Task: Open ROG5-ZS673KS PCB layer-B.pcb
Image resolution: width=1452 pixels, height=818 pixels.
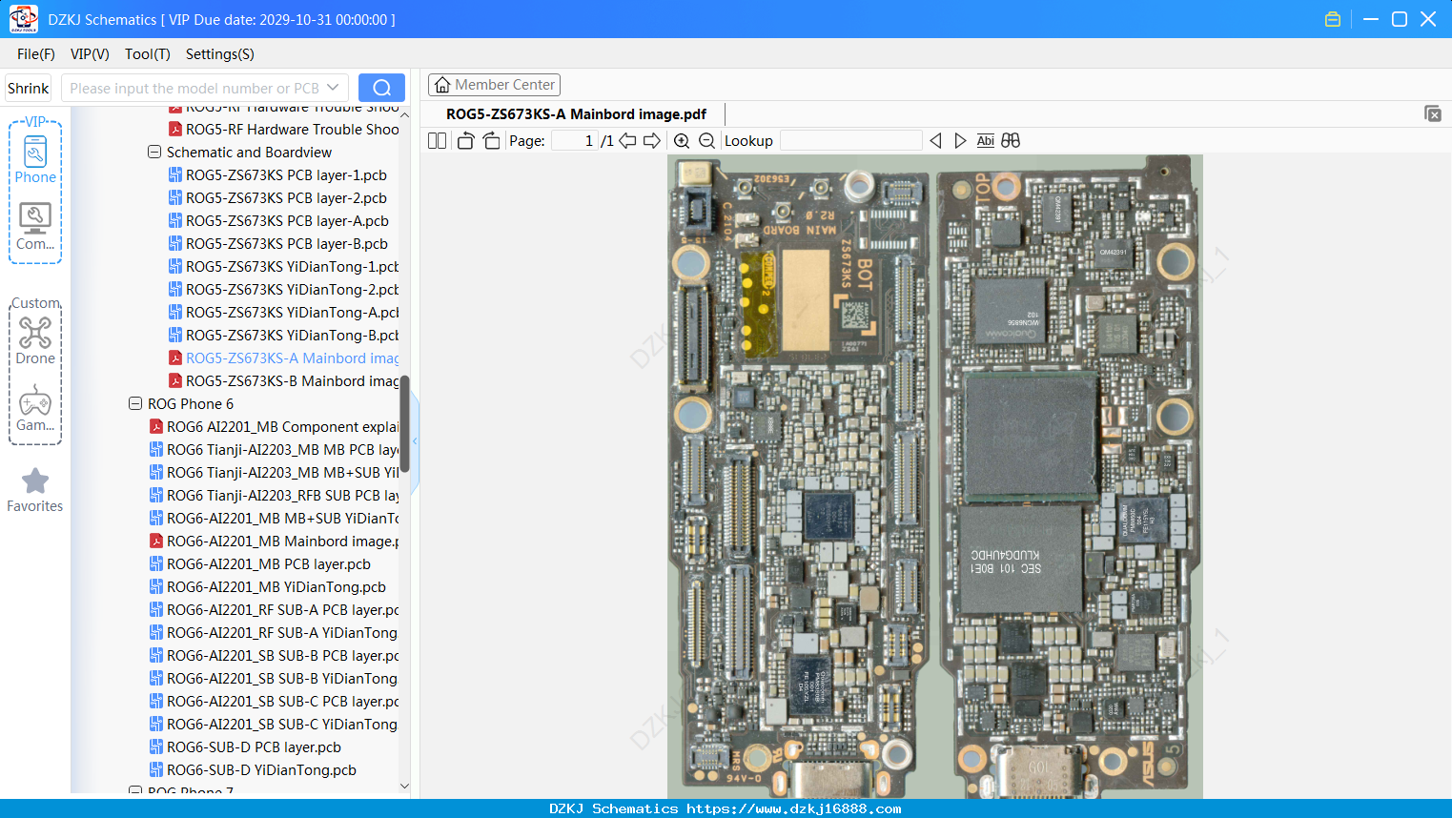Action: point(286,244)
